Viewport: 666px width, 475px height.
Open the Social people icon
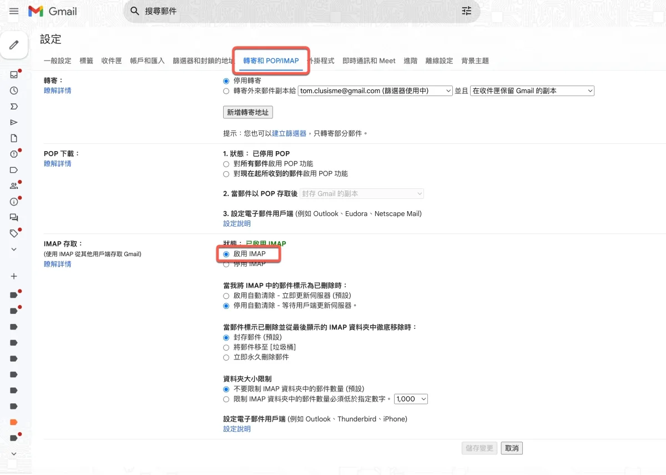[x=14, y=186]
